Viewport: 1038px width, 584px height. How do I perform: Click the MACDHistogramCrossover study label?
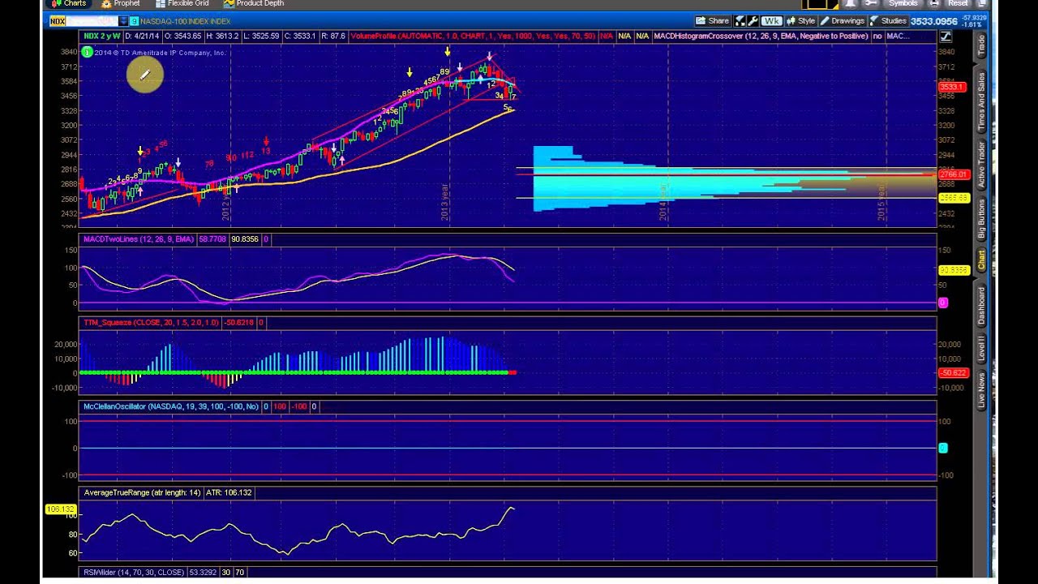761,36
